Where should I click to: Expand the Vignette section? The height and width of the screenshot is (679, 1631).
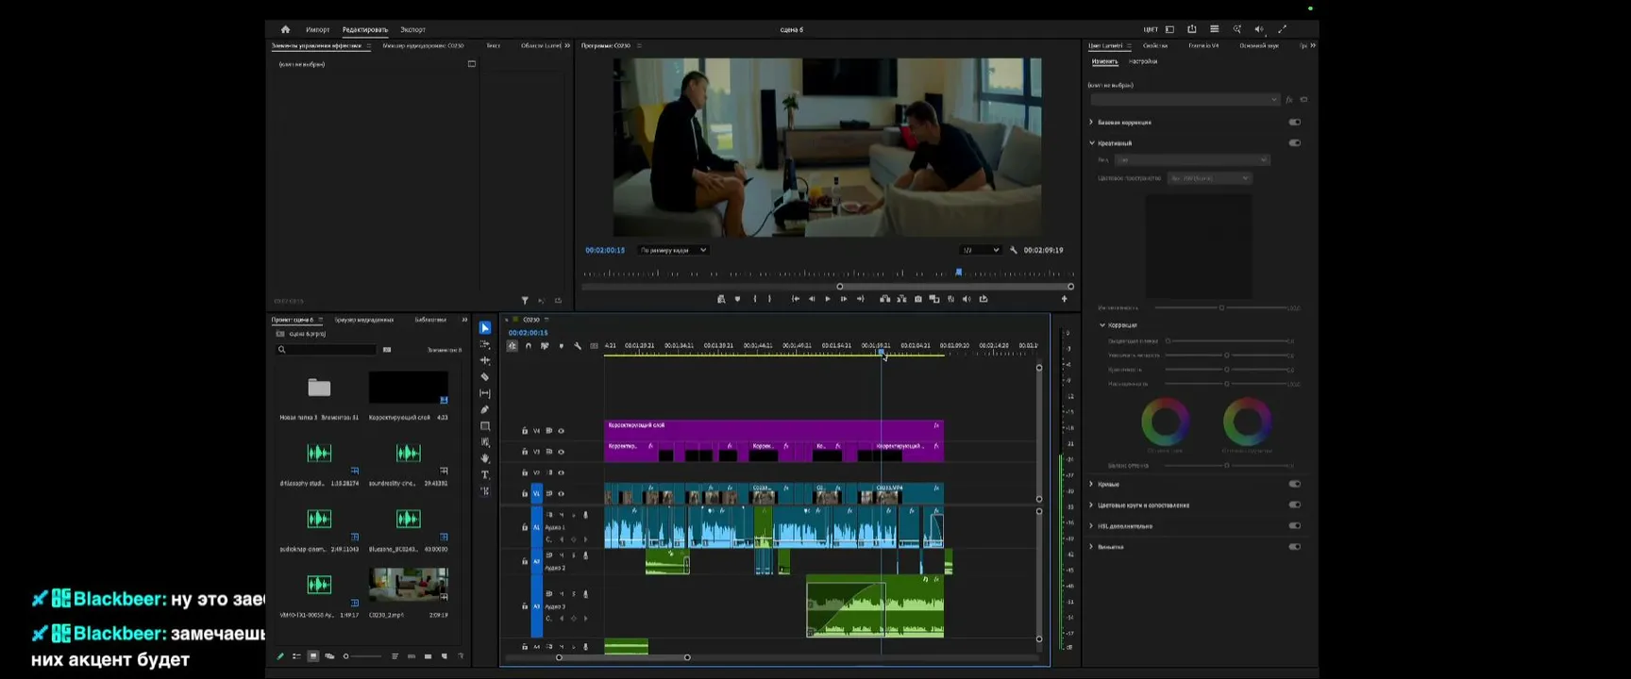[x=1092, y=547]
